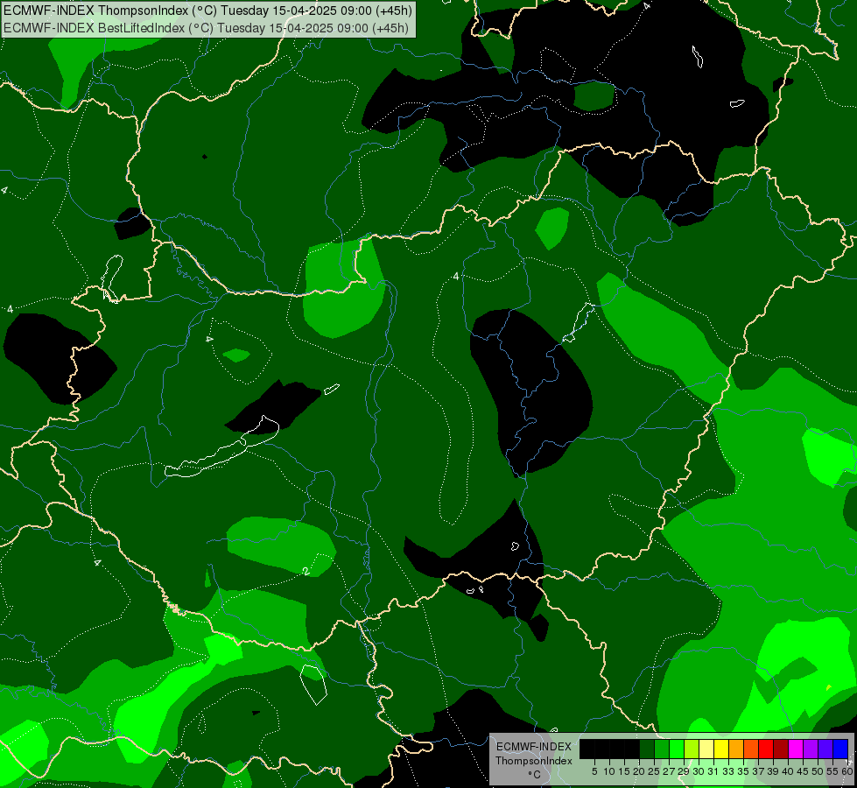857x788 pixels.
Task: Pick the bright green 27–29 legend swatch
Action: click(677, 749)
